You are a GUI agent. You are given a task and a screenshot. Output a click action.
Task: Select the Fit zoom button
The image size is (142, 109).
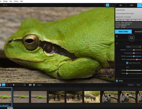point(105,5)
